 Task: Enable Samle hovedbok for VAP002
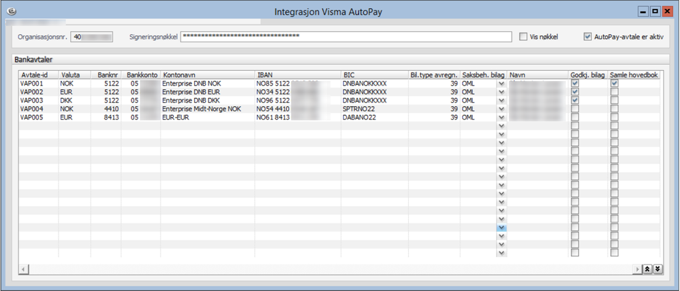click(615, 92)
